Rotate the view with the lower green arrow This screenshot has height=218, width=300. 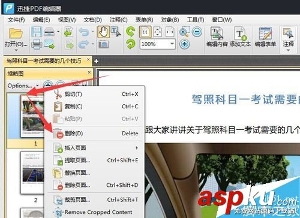[x=131, y=44]
